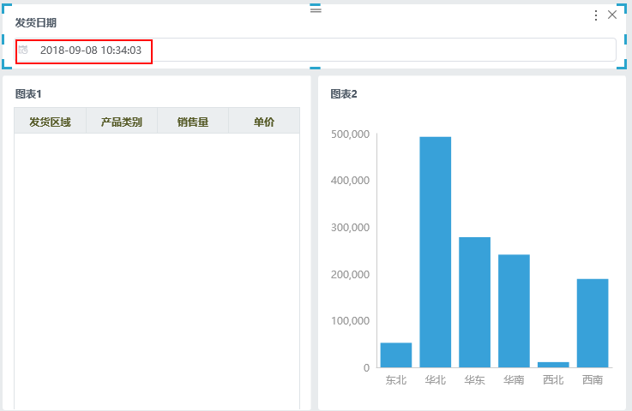Click the 200,000 y-axis value

point(350,275)
